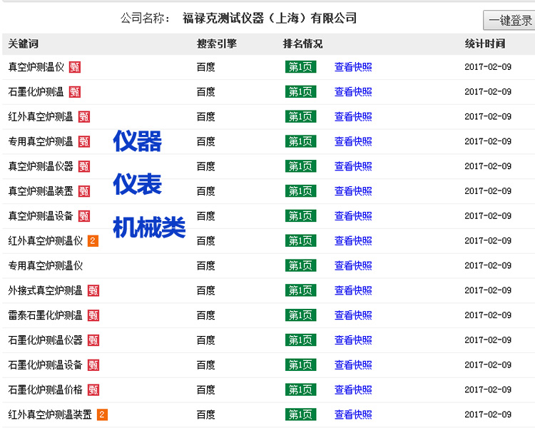Click 2017-02-09 date in 石墨化炉测温仪器 row
535x433 pixels.
[x=488, y=340]
